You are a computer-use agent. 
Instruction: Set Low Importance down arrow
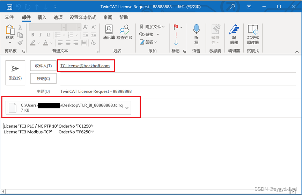click(x=176, y=43)
